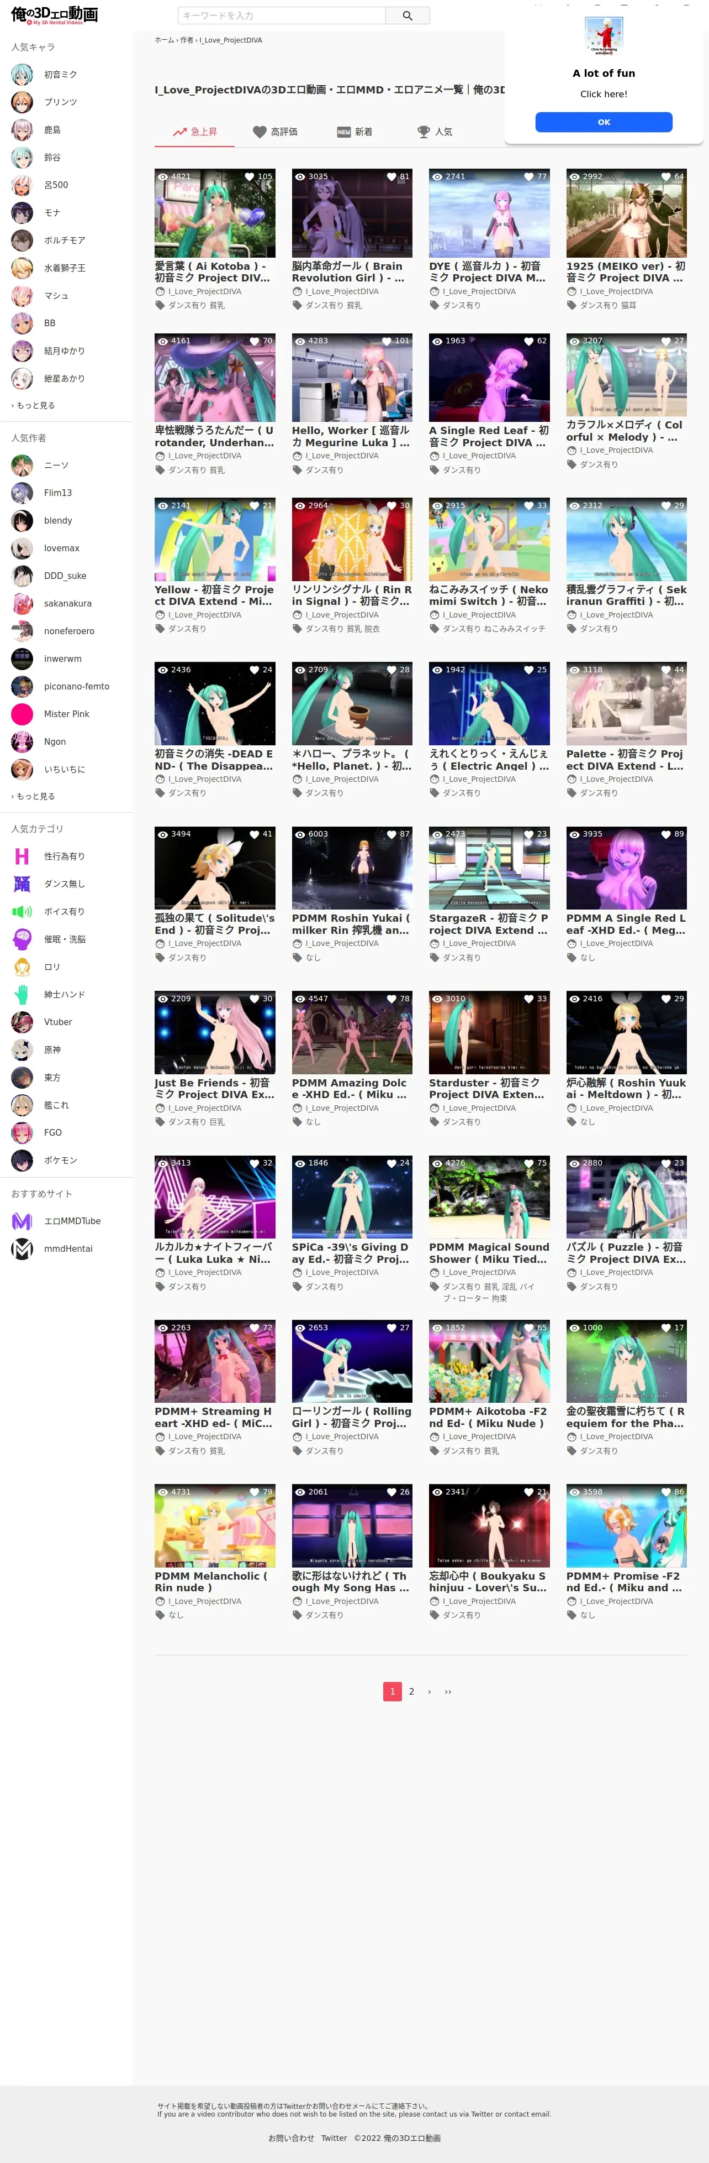The height and width of the screenshot is (2163, 709).
Task: Open the ホーム breadcrumb link
Action: pos(165,40)
